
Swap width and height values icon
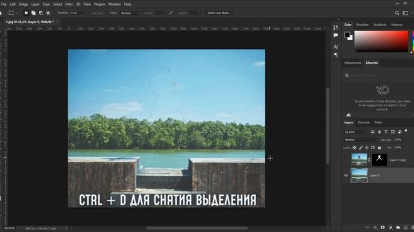[171, 13]
